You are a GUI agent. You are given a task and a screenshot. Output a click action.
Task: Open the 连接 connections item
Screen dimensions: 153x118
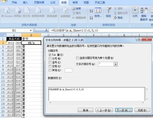coord(76,8)
